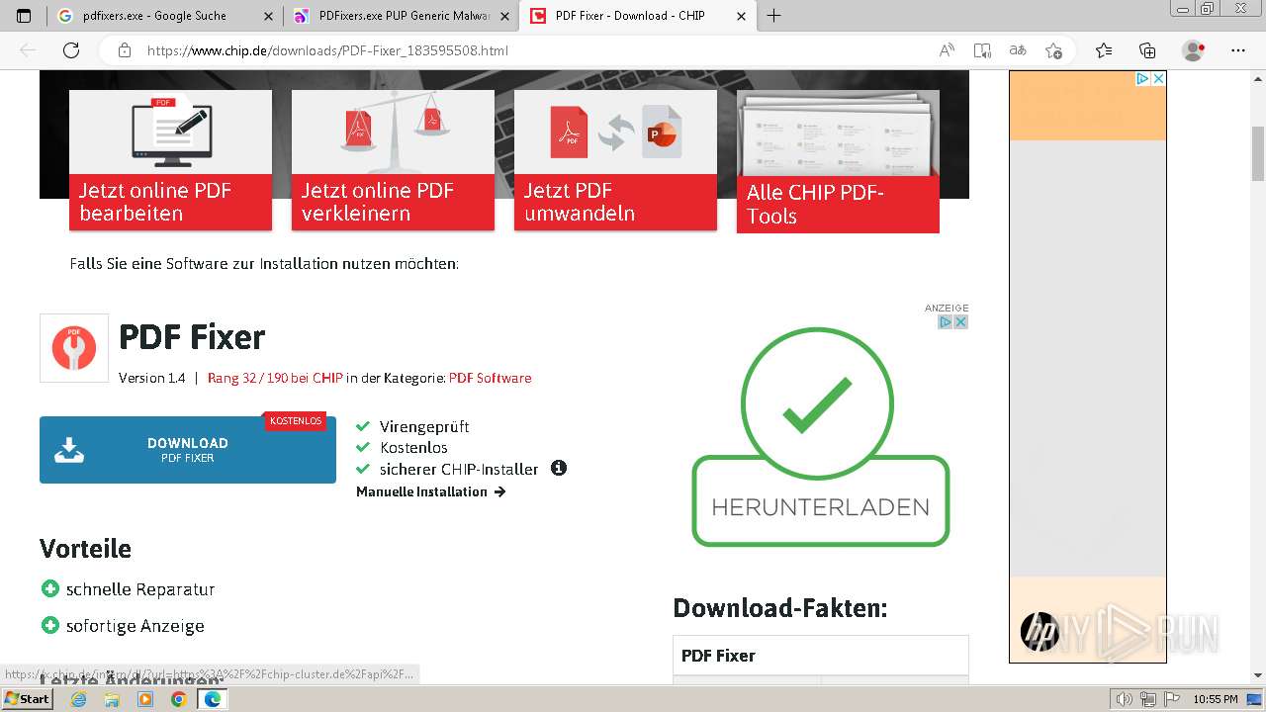1266x712 pixels.
Task: Click the PDF Fixer app logo
Action: point(74,348)
